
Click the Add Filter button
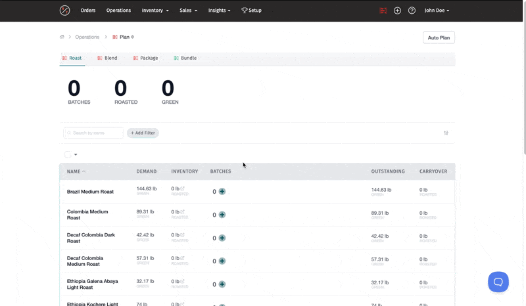(x=143, y=133)
